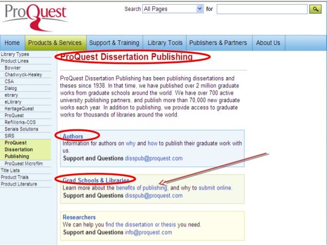This screenshot has height=245, width=327.
Task: Open Title Lists in sidebar
Action: [x=10, y=170]
